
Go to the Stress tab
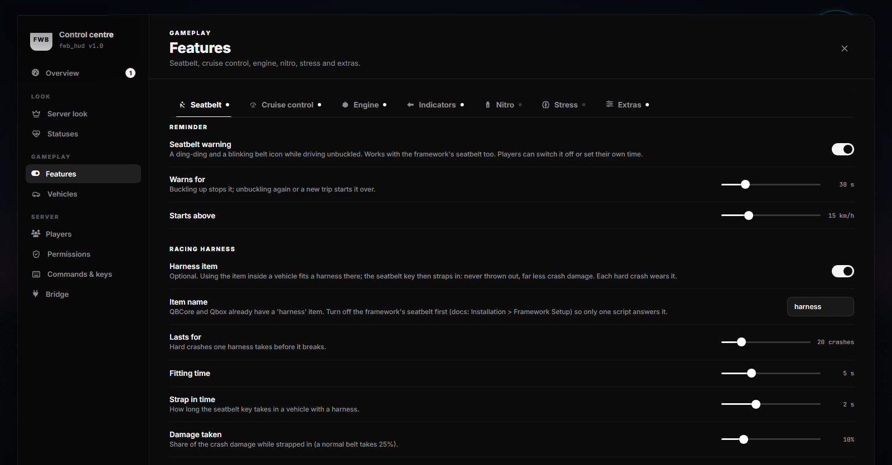pos(564,105)
